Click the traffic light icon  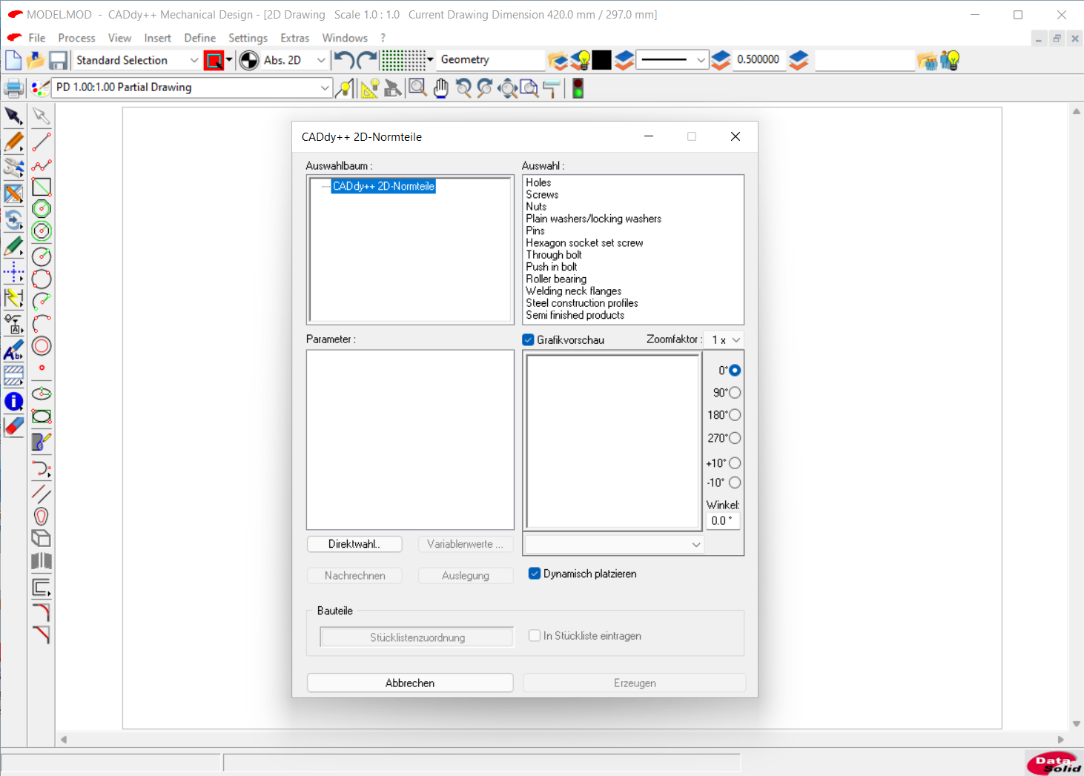578,88
